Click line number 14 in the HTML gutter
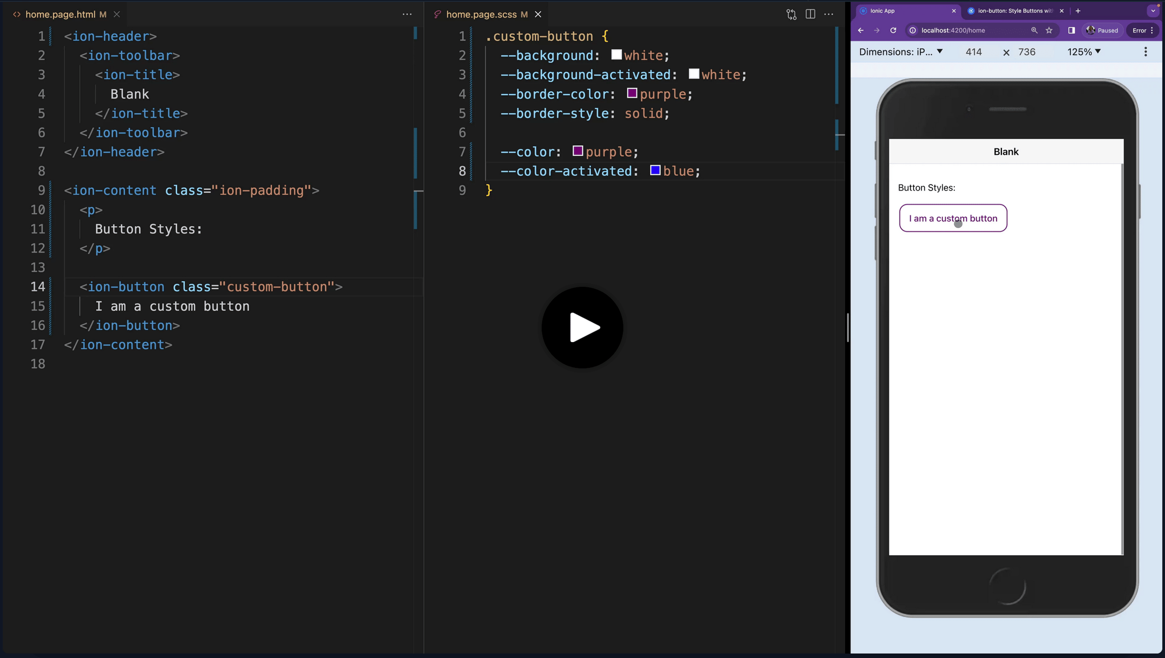This screenshot has width=1165, height=658. (x=38, y=287)
